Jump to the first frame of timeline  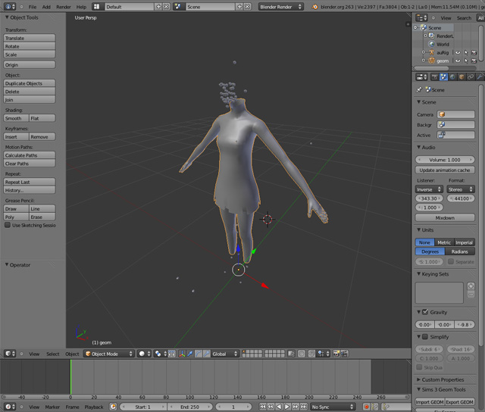point(262,407)
